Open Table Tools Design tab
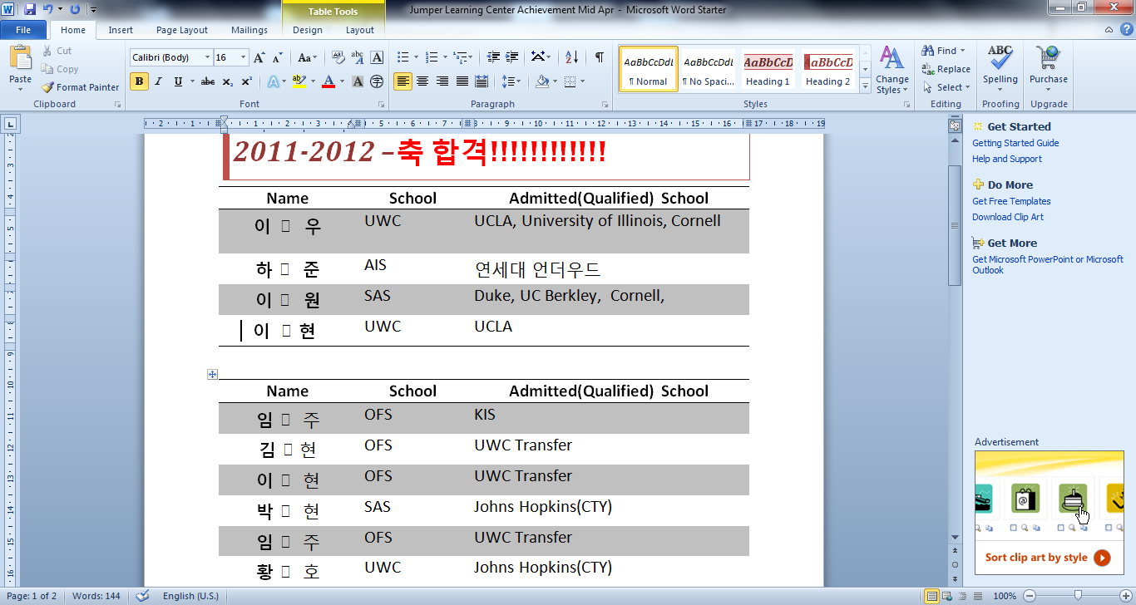Image resolution: width=1136 pixels, height=605 pixels. click(x=308, y=30)
